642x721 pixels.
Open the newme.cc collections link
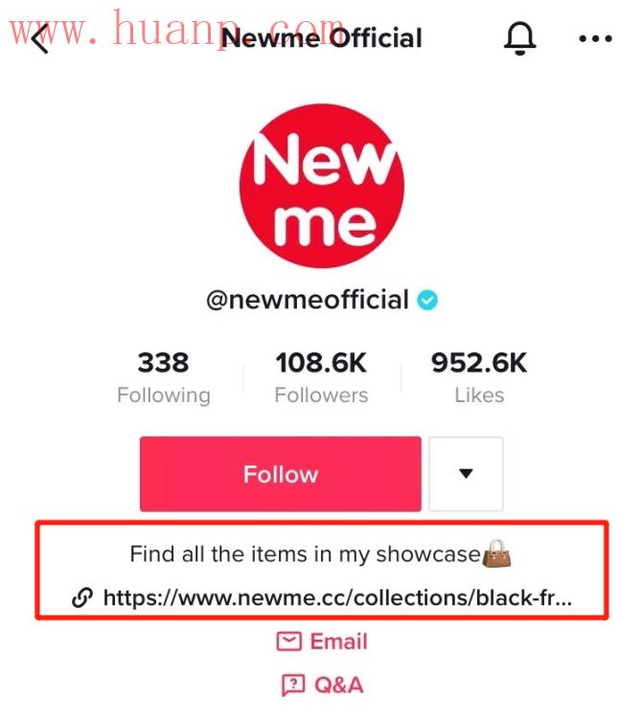337,597
